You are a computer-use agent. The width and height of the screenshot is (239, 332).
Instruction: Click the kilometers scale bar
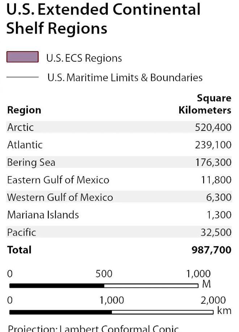coord(111,312)
